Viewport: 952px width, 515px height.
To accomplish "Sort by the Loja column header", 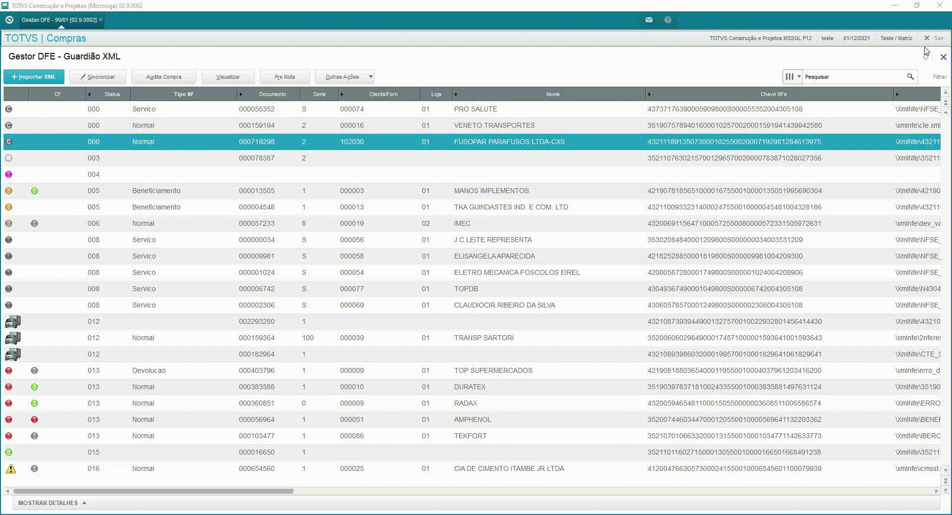I will click(x=436, y=94).
